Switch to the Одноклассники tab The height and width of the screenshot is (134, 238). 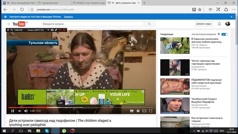[x=54, y=3]
